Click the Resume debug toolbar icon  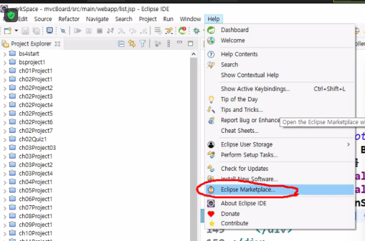point(78,31)
